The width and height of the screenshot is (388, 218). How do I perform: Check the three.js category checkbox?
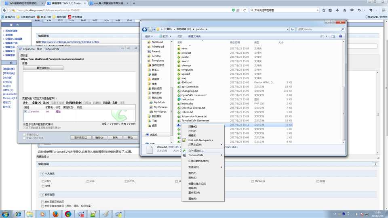click(252, 181)
